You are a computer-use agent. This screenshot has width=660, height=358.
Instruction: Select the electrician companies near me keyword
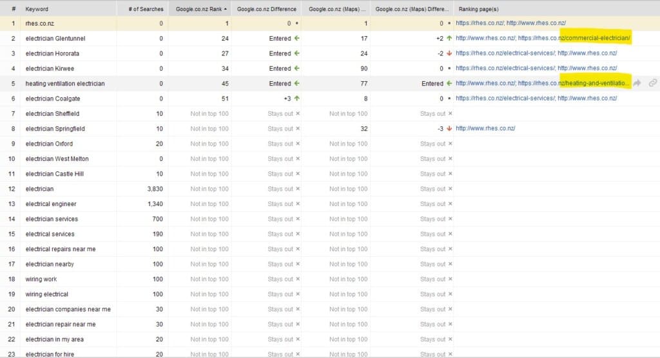(x=68, y=309)
